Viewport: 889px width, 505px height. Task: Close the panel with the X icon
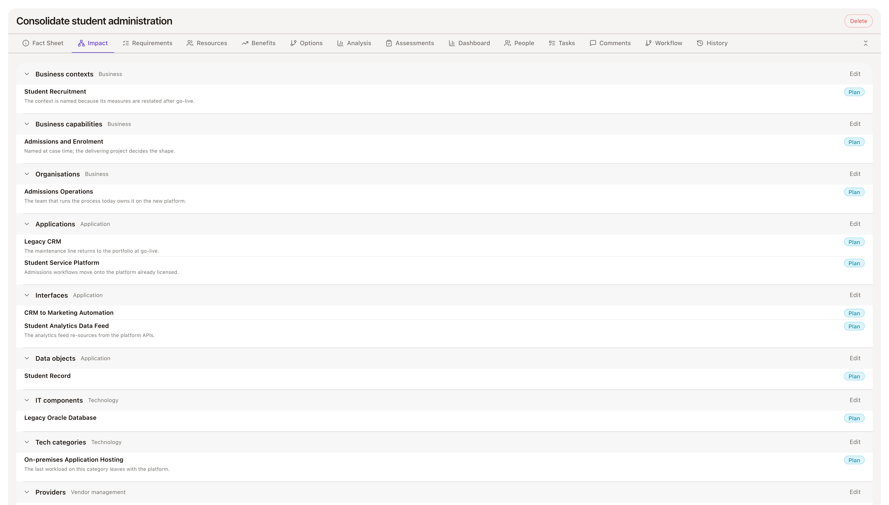(866, 43)
